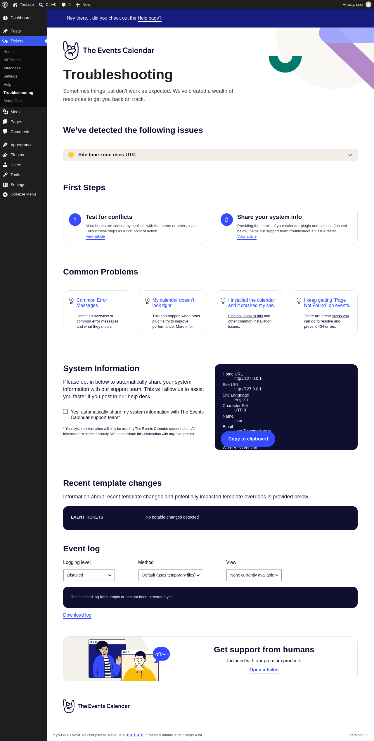Click the Posts pushpin icon
The width and height of the screenshot is (374, 741).
(5, 31)
